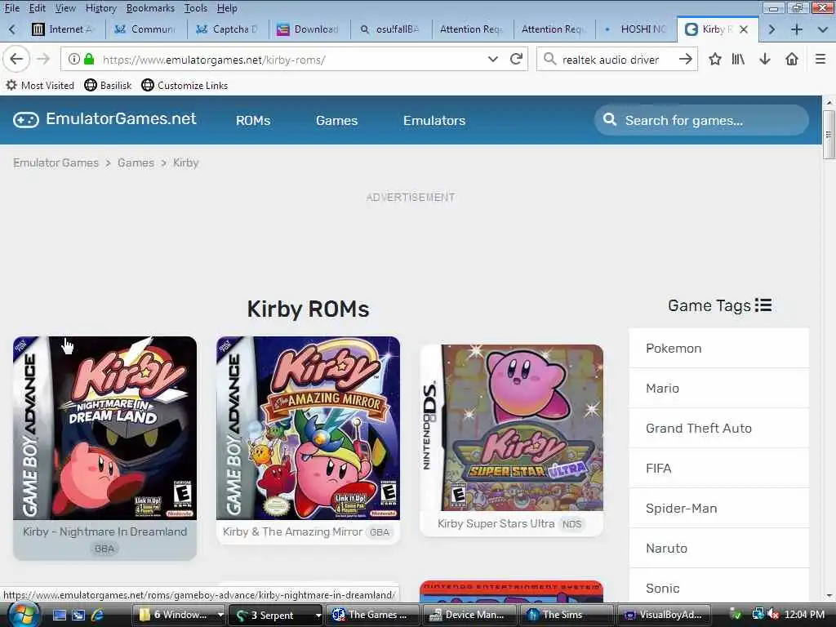Click the browser forward arrow
Screen dimensions: 836x627
43,59
